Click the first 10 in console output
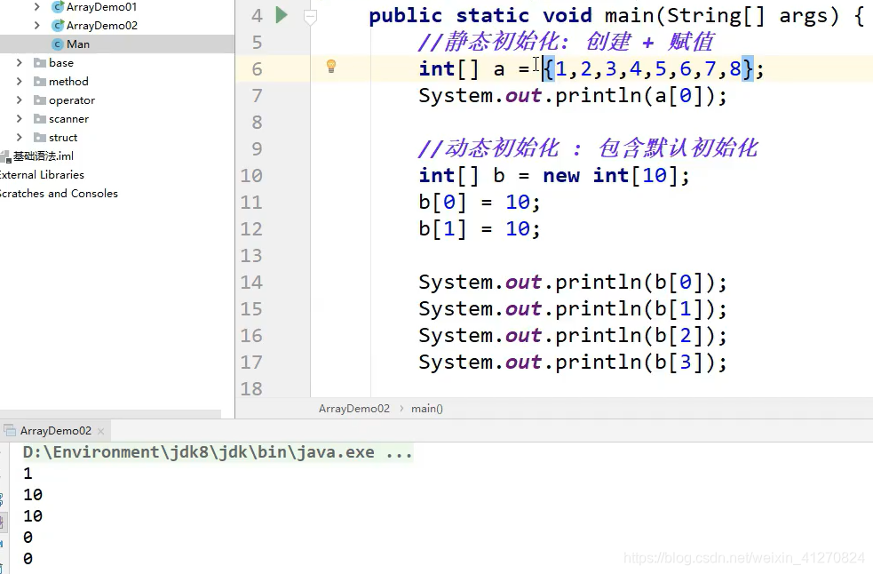 pyautogui.click(x=33, y=495)
